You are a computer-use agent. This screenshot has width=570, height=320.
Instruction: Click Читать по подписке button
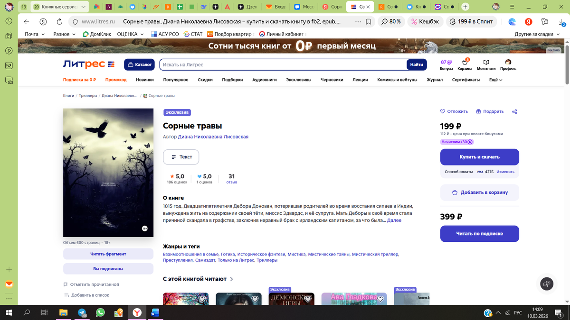[x=480, y=234]
